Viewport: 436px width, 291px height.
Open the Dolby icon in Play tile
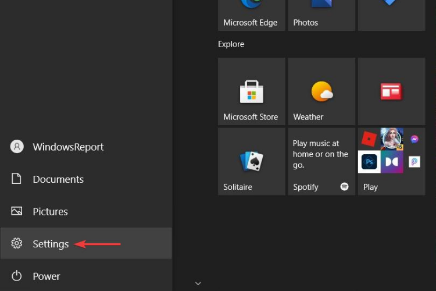(392, 162)
